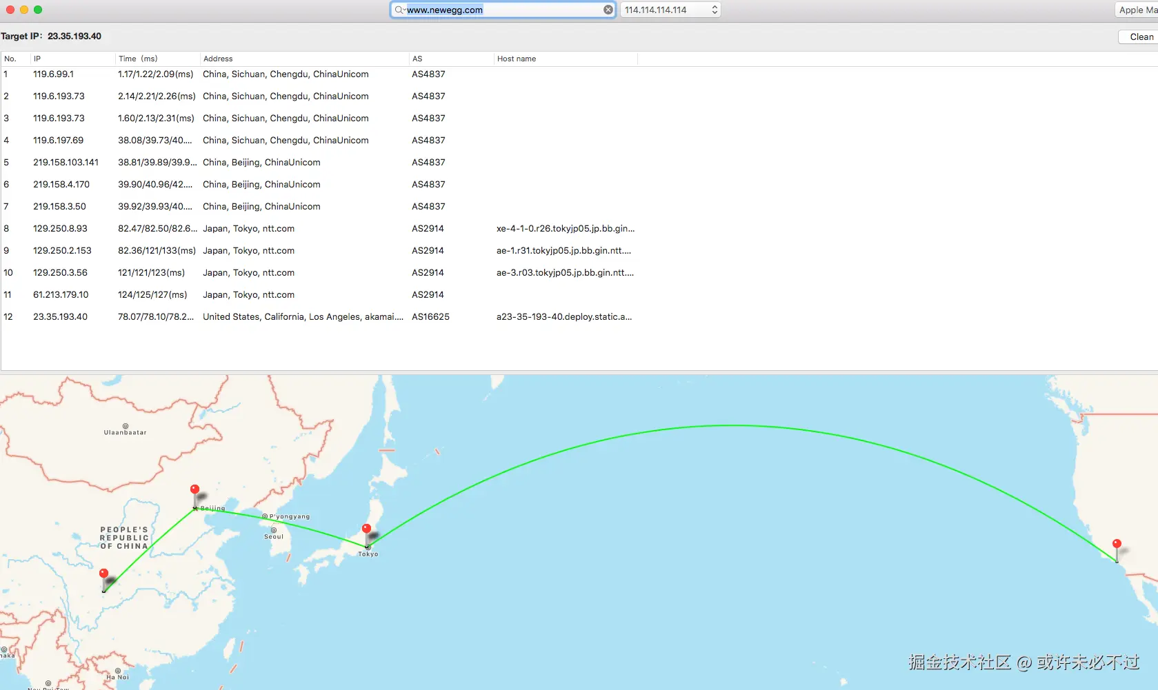Click IP 23.35.193.40 in row 12
1158x690 pixels.
(60, 316)
